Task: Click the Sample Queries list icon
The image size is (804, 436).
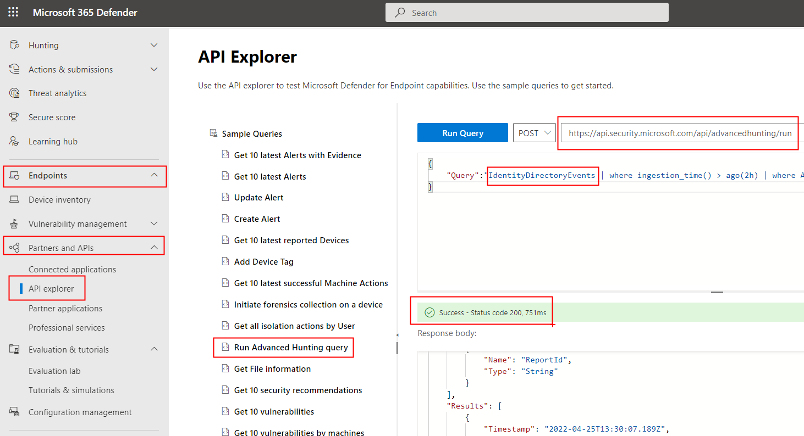Action: click(x=213, y=133)
